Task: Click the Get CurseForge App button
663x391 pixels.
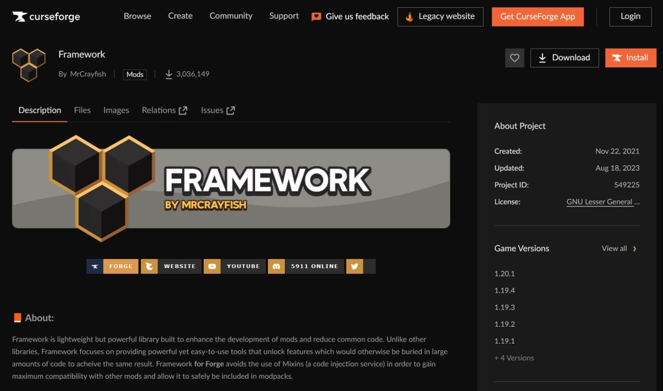Action: pyautogui.click(x=537, y=16)
